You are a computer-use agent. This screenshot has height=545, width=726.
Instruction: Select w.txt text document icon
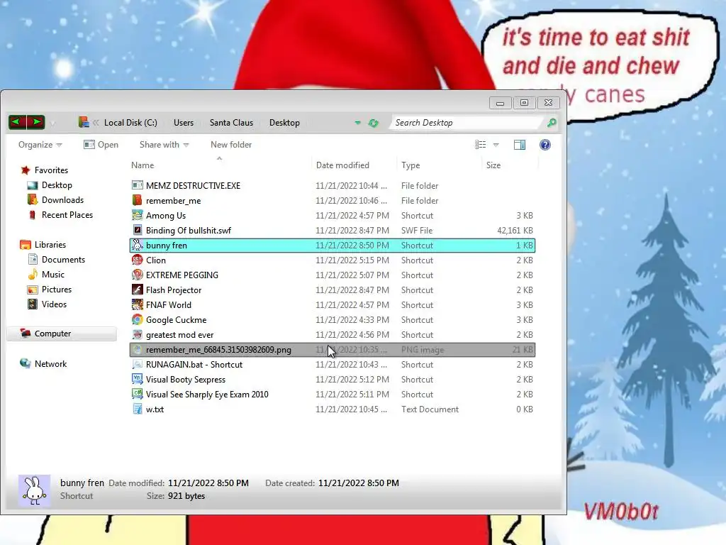coord(137,409)
